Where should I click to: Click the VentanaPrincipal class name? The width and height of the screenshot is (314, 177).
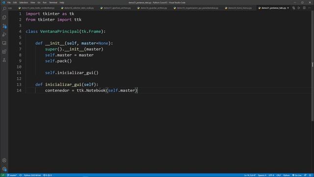coord(59,31)
